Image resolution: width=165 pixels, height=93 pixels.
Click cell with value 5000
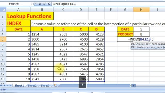(x=81, y=34)
